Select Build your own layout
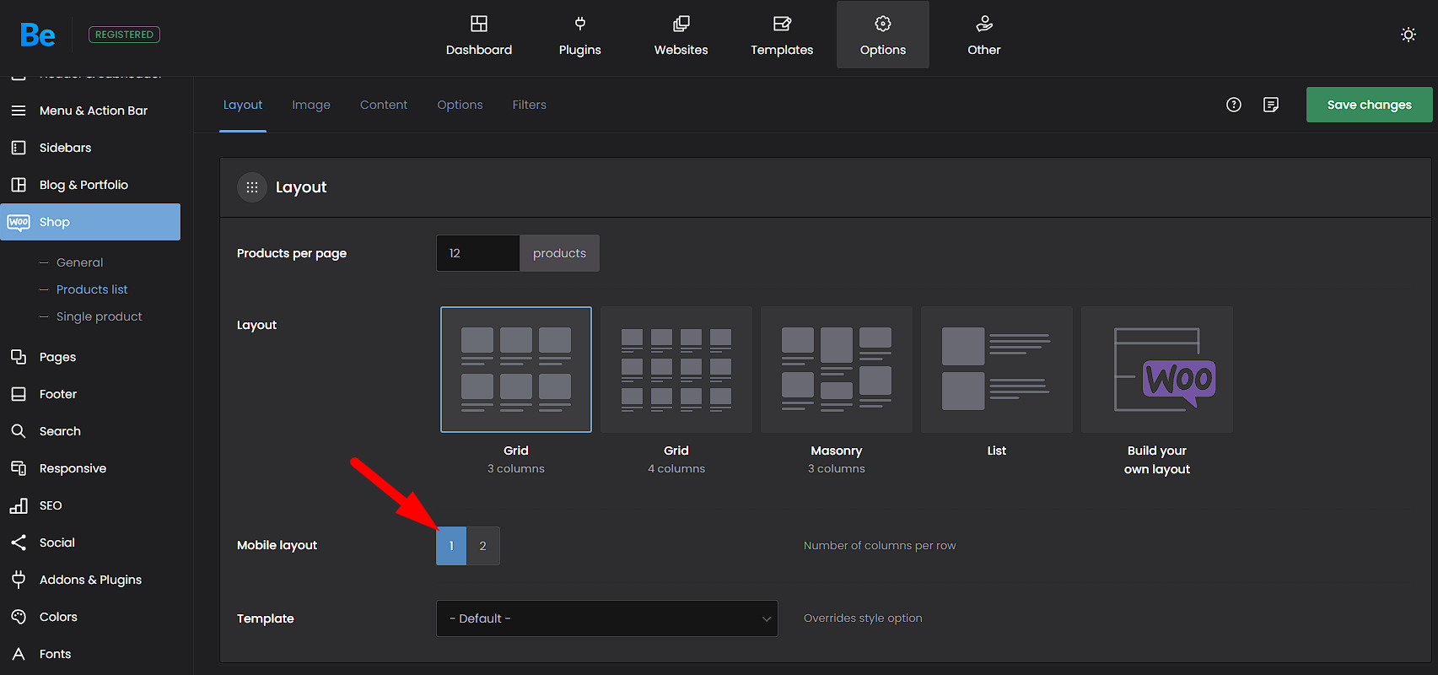 tap(1157, 370)
